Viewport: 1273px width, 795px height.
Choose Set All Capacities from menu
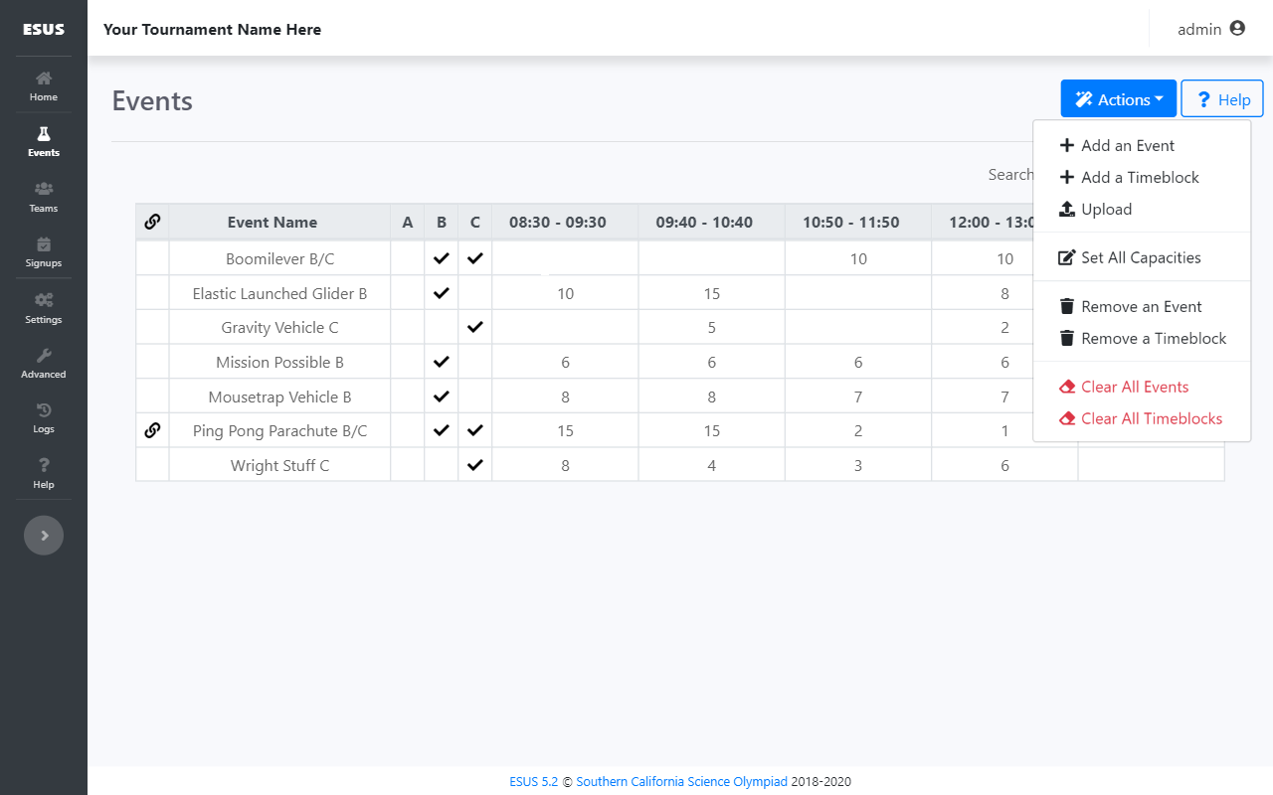1140,258
